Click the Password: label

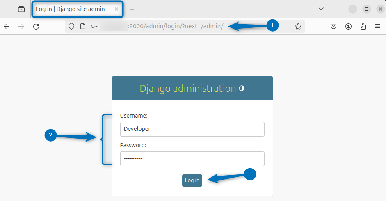133,145
